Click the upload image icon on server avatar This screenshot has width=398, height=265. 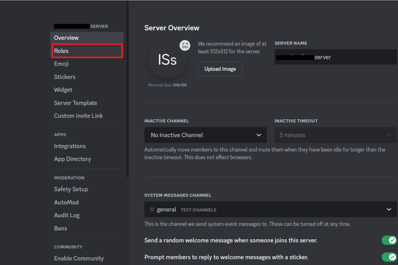click(x=185, y=45)
